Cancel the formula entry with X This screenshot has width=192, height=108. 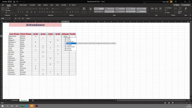[16, 18]
